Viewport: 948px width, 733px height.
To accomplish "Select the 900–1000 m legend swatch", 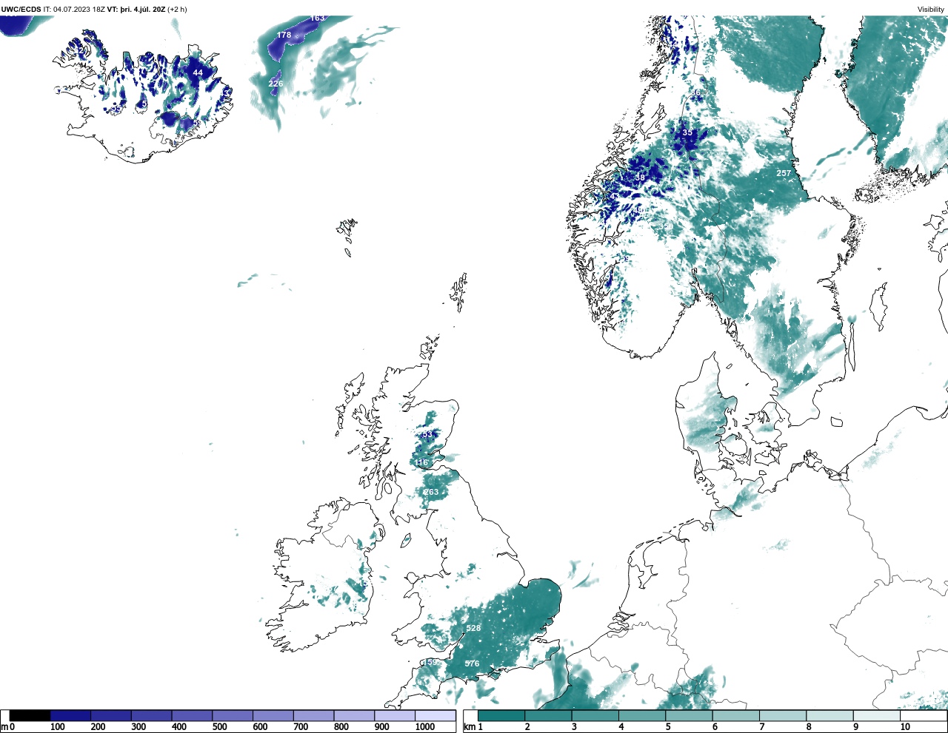I will tap(395, 716).
